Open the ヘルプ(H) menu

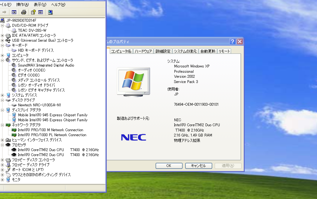point(58,4)
